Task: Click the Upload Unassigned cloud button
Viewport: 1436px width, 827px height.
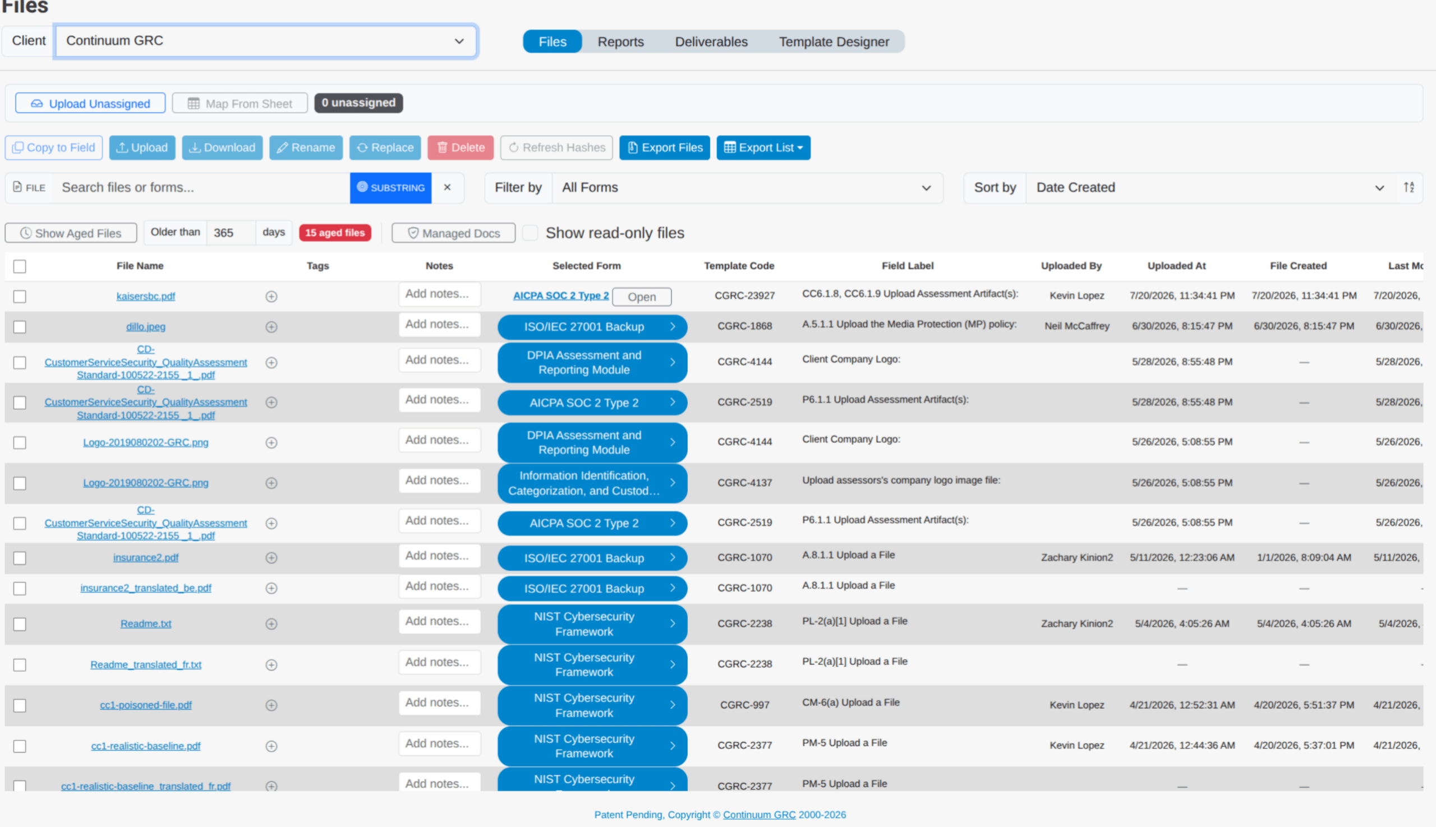Action: [x=90, y=103]
